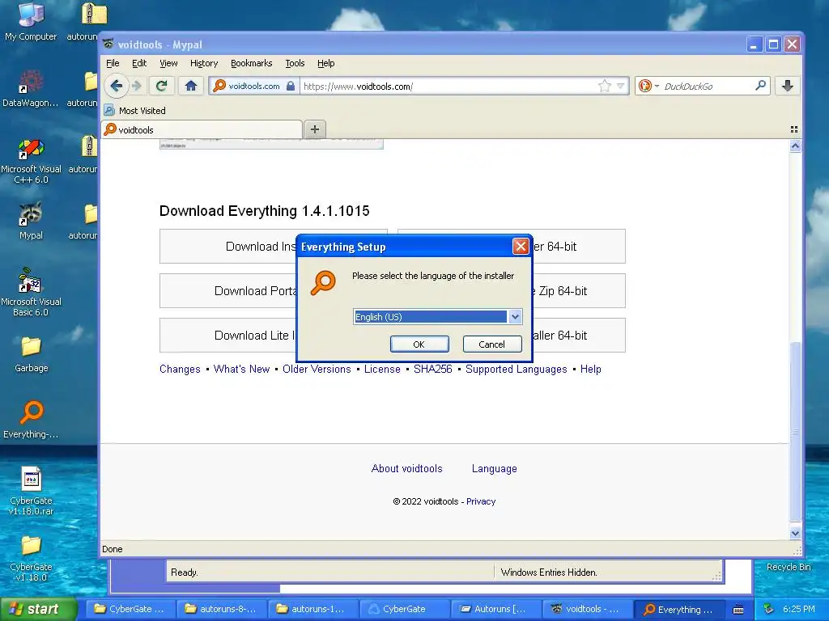Open the Bookmarks menu

click(252, 63)
